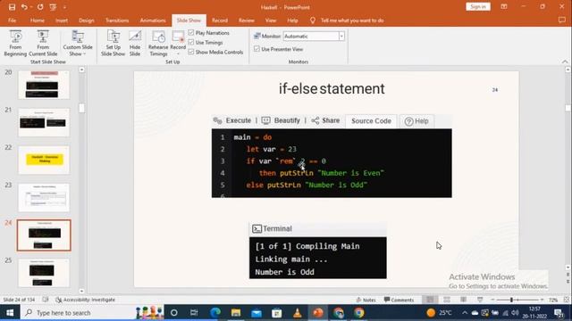The height and width of the screenshot is (321, 572).
Task: Click thumbnail pane scroll down arrow
Action: (81, 291)
